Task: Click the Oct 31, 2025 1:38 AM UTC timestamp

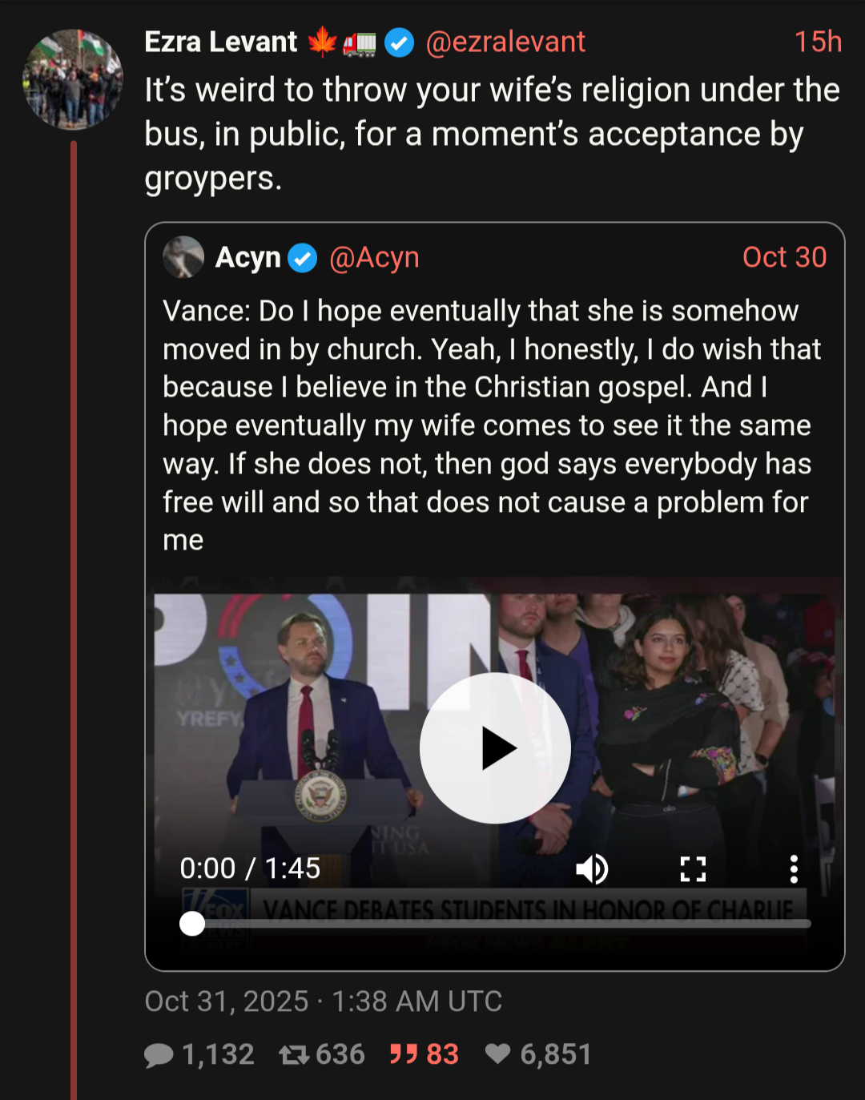Action: coord(324,1001)
